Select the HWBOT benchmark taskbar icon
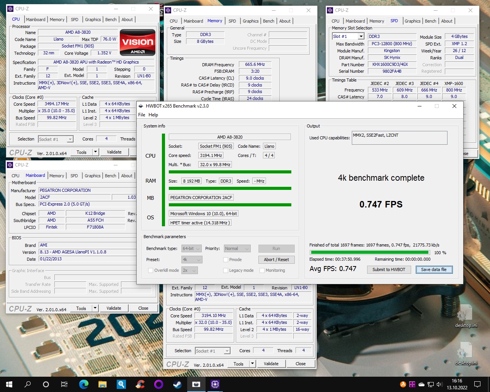This screenshot has width=490, height=392. click(x=196, y=384)
